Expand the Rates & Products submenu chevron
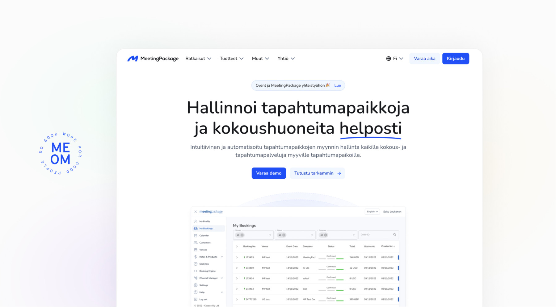The image size is (556, 307). [x=222, y=257]
